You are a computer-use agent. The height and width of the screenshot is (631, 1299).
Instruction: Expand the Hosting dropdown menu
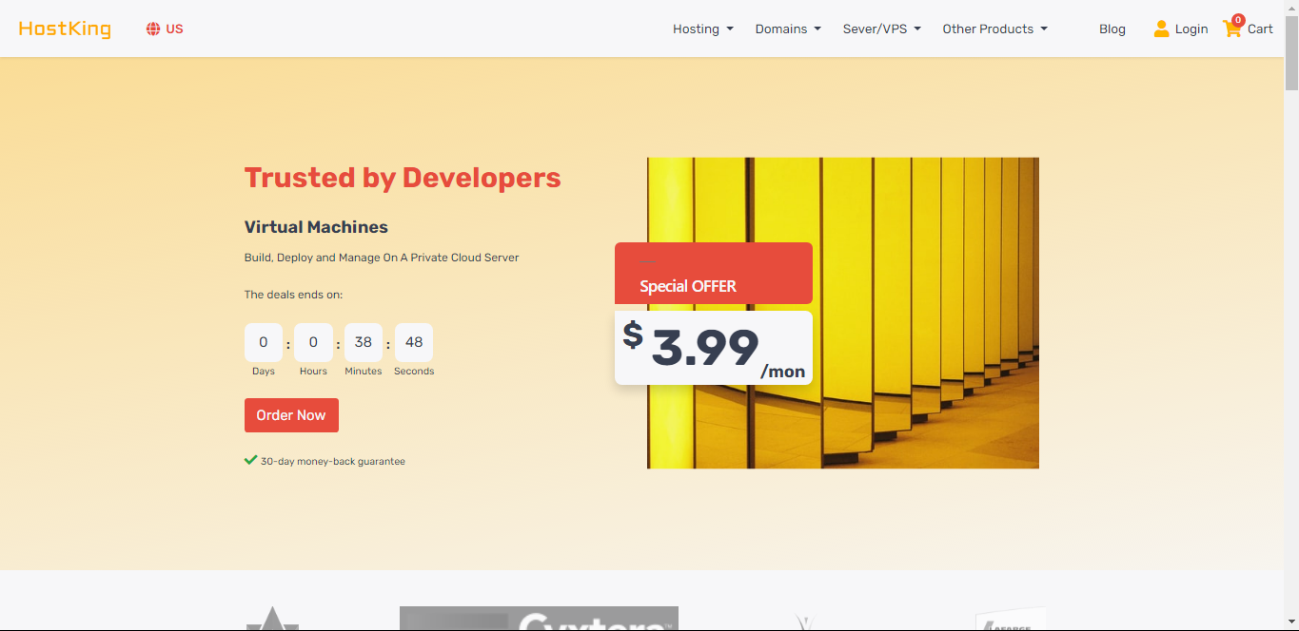(x=702, y=29)
